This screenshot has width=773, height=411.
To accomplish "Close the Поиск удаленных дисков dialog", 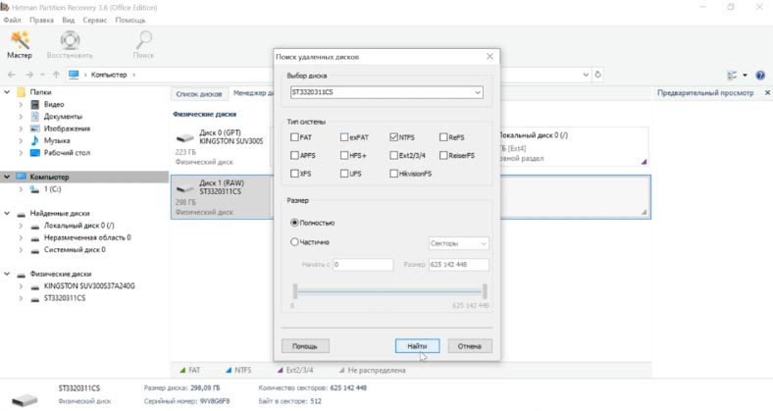I will 490,57.
